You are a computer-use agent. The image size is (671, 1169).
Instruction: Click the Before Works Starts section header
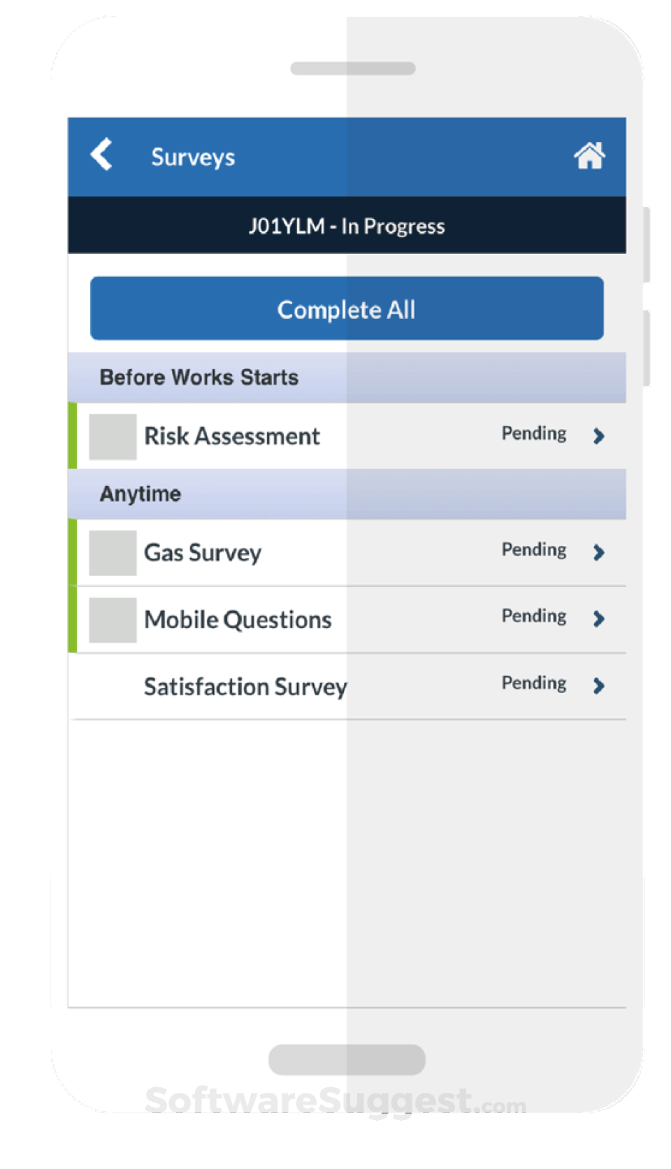199,378
